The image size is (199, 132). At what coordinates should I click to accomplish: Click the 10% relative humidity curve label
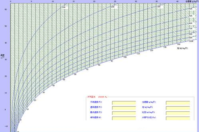pyautogui.click(x=63, y=7)
